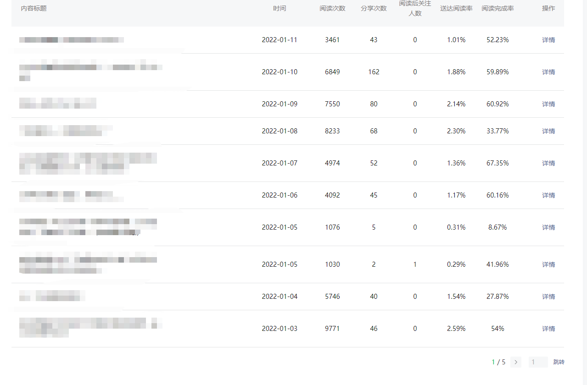This screenshot has height=385, width=587.
Task: Click the share count 80
Action: (374, 104)
